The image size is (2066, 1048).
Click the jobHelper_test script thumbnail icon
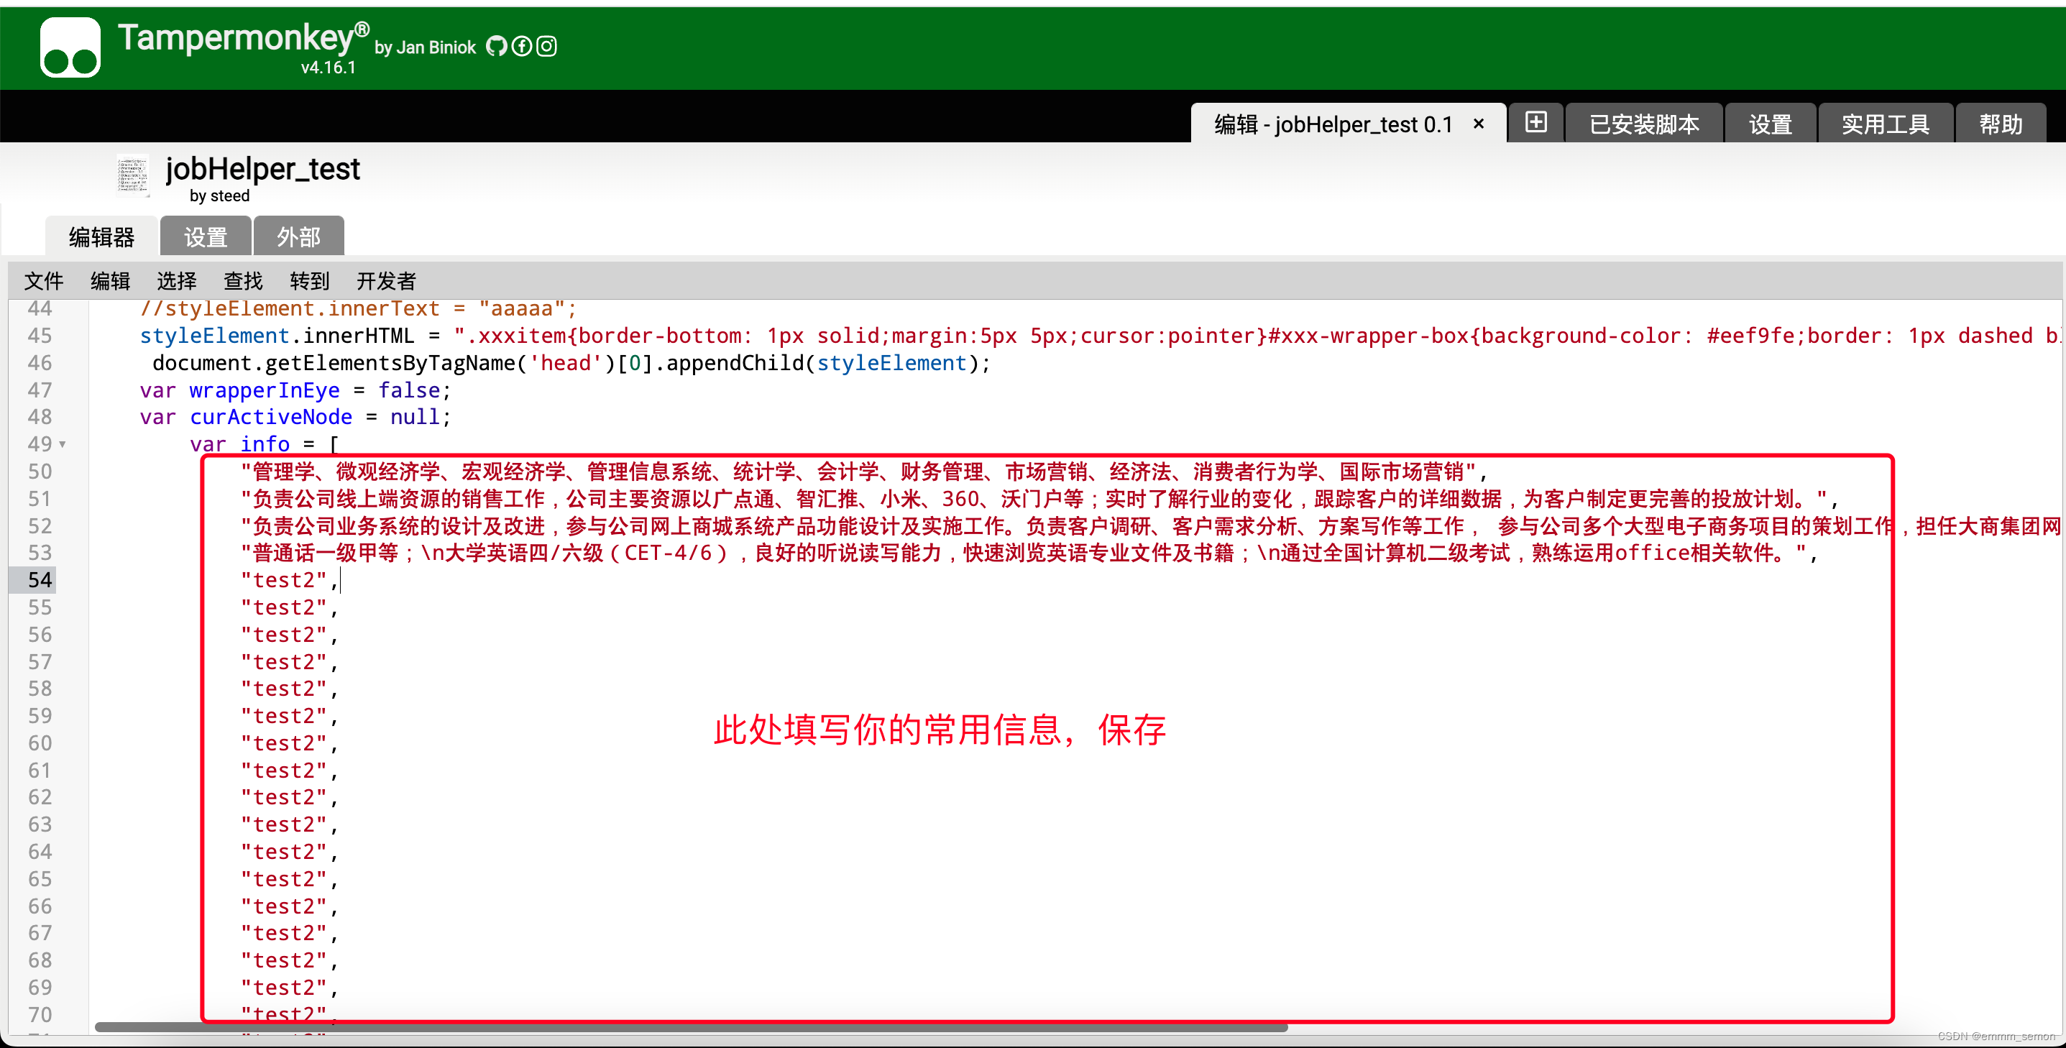click(132, 175)
